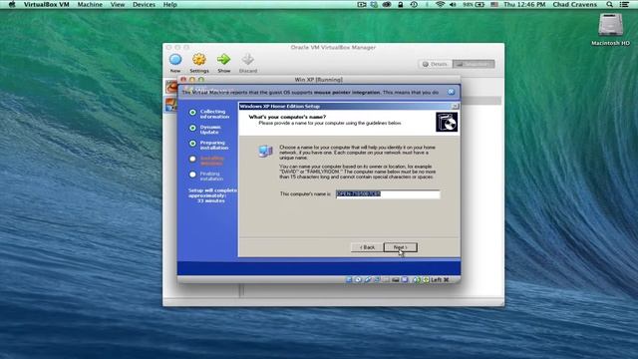Viewport: 638px width, 359px height.
Task: Open the Wi-Fi status menu
Action: point(440,4)
